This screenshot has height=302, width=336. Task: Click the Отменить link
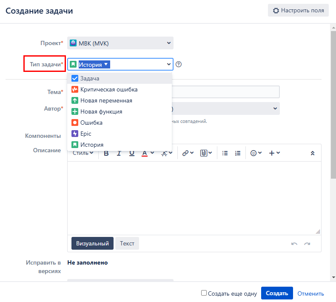point(310,293)
